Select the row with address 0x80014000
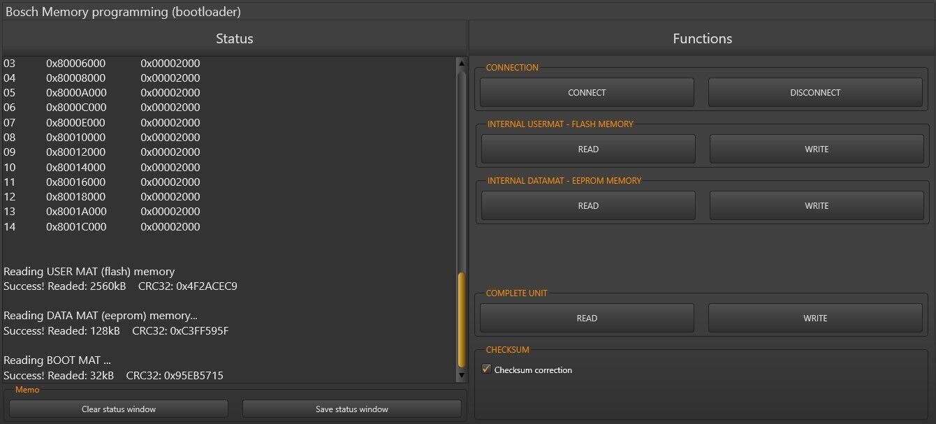Viewport: 936px width, 424px height. coord(102,167)
